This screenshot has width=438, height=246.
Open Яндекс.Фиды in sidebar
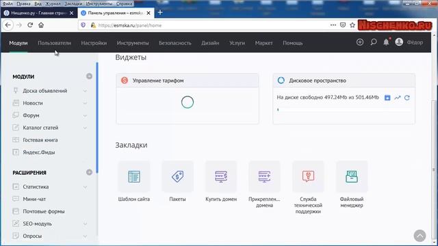point(39,152)
